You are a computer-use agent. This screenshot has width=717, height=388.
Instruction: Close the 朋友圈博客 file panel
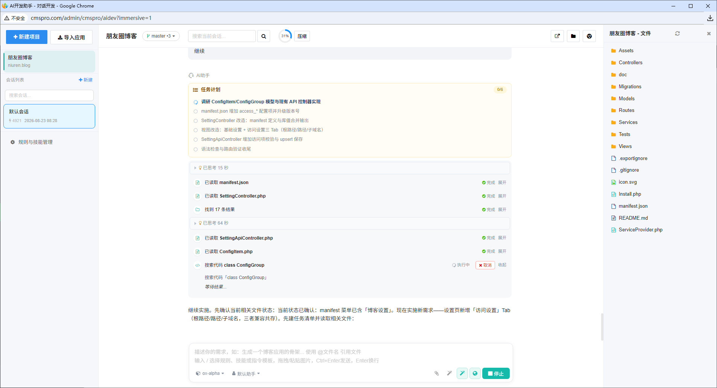709,33
